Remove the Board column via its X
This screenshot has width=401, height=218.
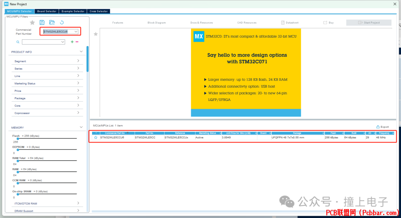(270, 133)
